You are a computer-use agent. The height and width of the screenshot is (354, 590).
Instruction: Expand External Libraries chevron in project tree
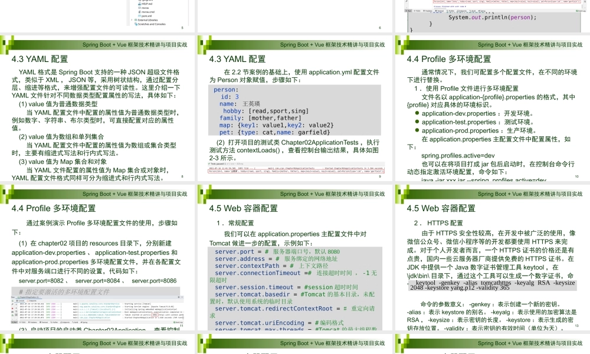[131, 19]
